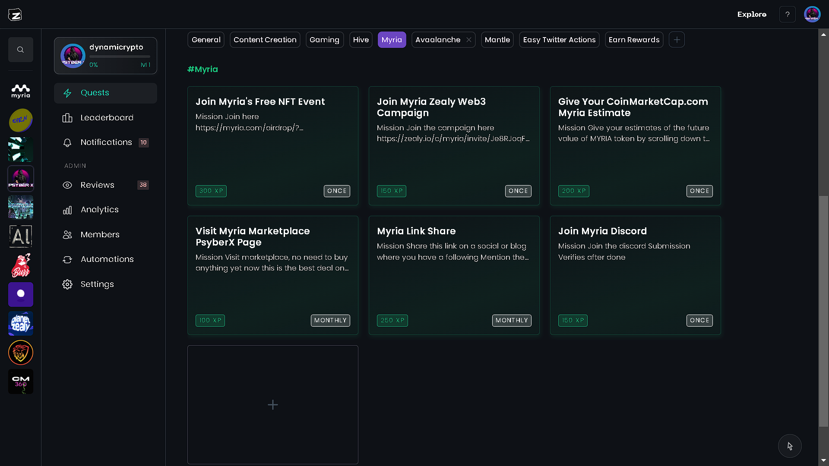Select the Myria community icon
The height and width of the screenshot is (466, 829).
click(21, 91)
